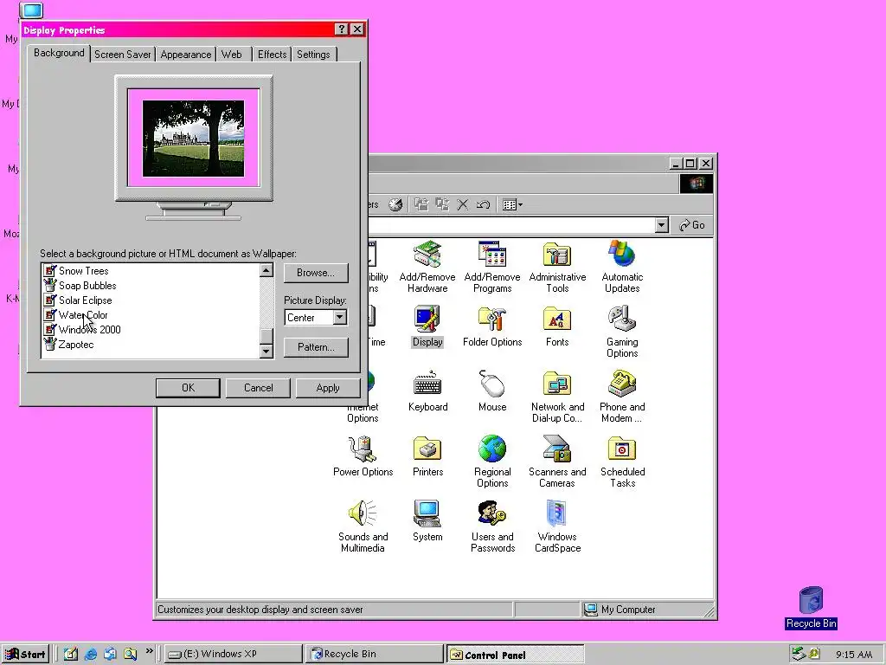Viewport: 886px width, 665px height.
Task: Click the History toolbar icon in Control Panel
Action: [x=395, y=204]
